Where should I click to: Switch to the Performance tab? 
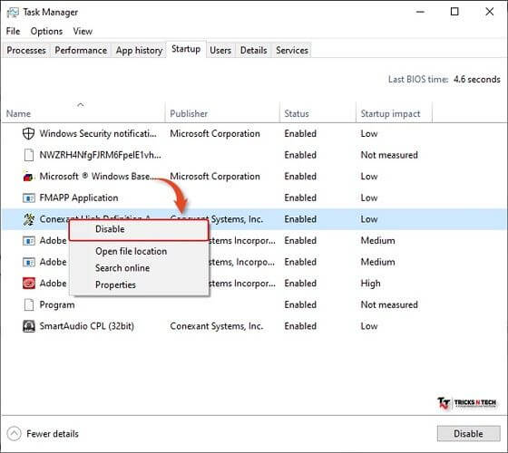pos(81,51)
